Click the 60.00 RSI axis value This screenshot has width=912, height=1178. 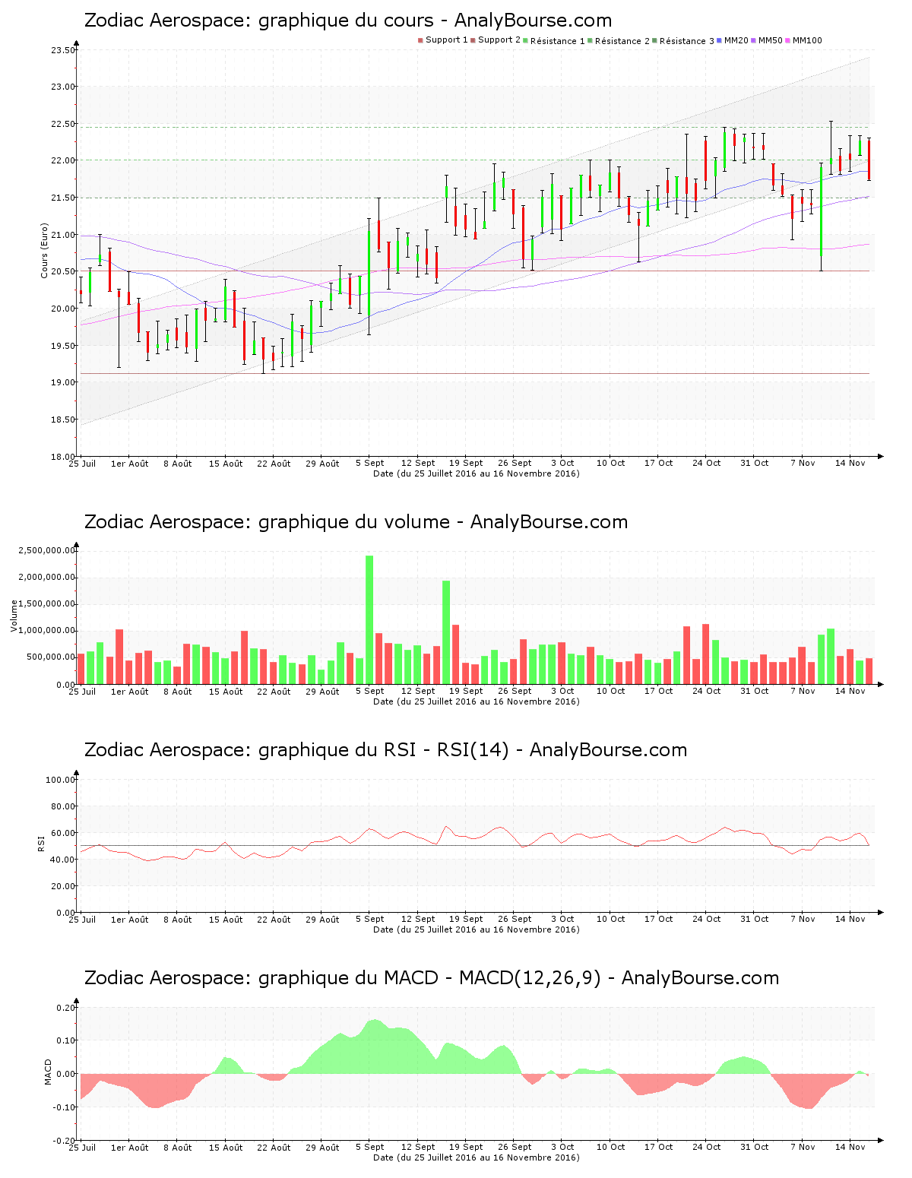point(62,833)
